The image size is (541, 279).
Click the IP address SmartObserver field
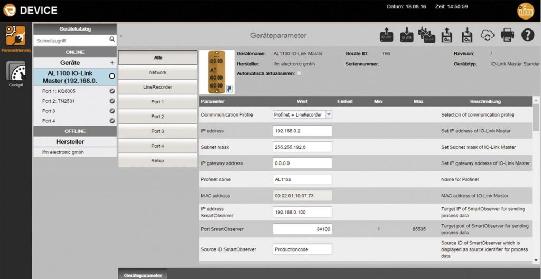coord(302,212)
